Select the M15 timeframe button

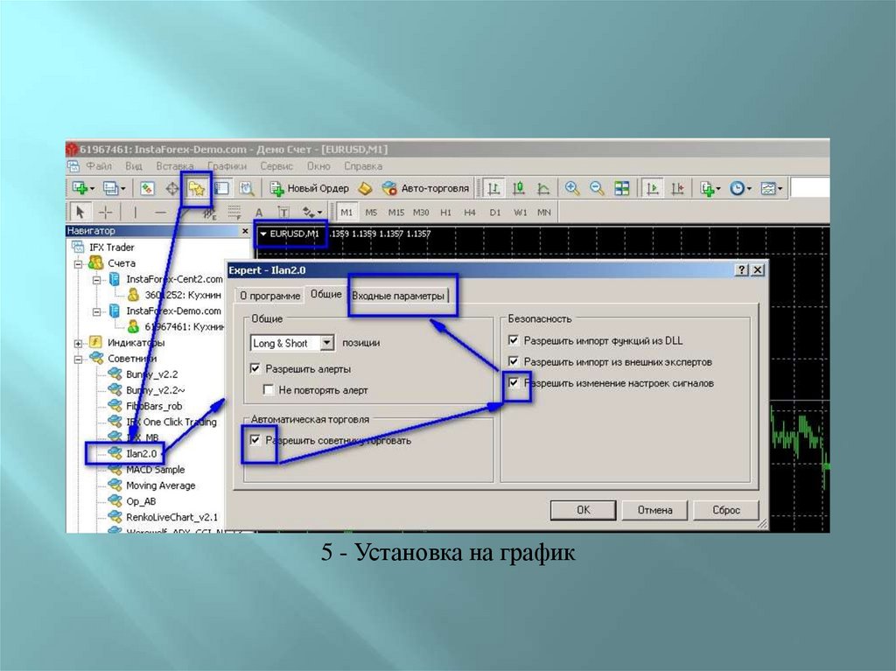pos(396,213)
